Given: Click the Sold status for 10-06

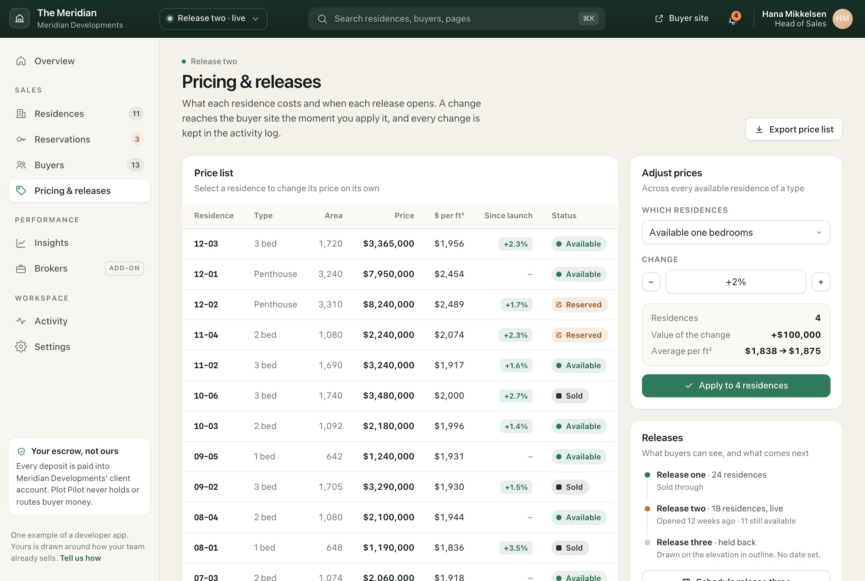Looking at the screenshot, I should (x=570, y=396).
